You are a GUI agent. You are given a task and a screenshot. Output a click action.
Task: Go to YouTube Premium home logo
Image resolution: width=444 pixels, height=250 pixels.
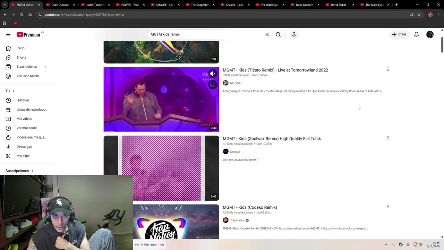coord(28,34)
